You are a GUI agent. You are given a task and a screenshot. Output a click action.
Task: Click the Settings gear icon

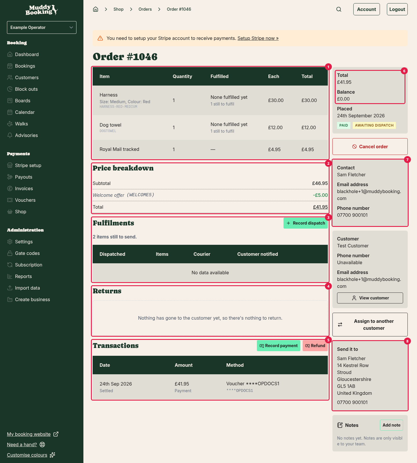10,242
